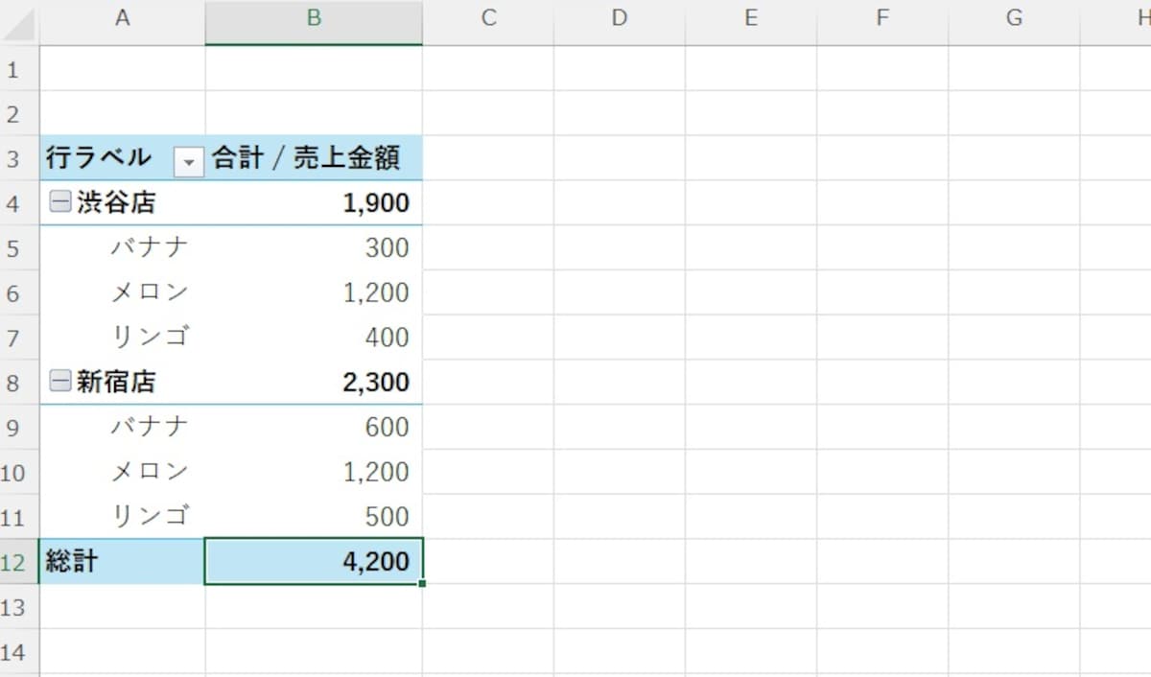The height and width of the screenshot is (677, 1151).
Task: Select the 400 value cell
Action: (x=314, y=337)
